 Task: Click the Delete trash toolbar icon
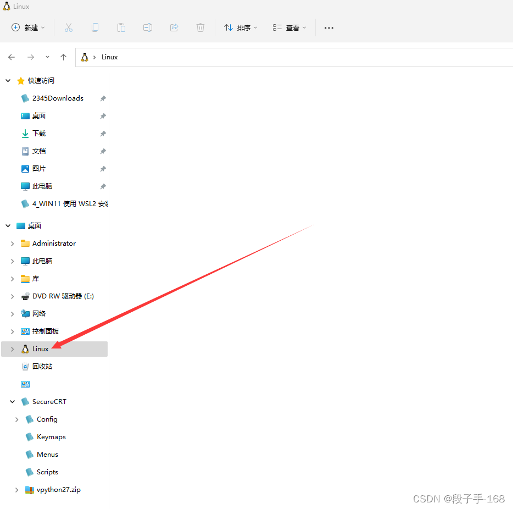[200, 27]
